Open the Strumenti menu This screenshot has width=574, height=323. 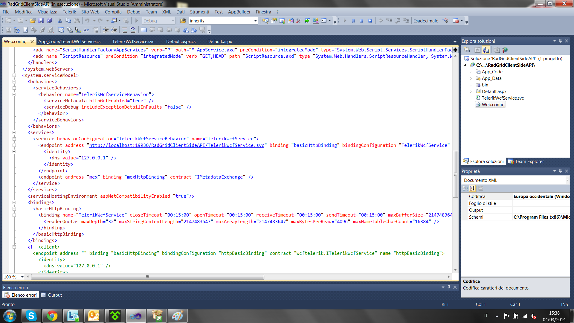coord(199,12)
